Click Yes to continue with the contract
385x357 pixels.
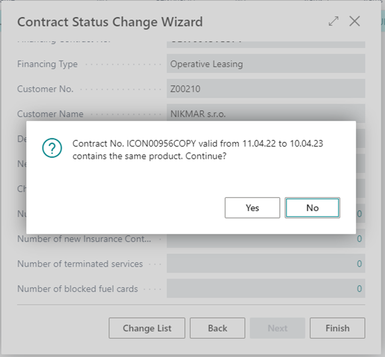(x=252, y=208)
